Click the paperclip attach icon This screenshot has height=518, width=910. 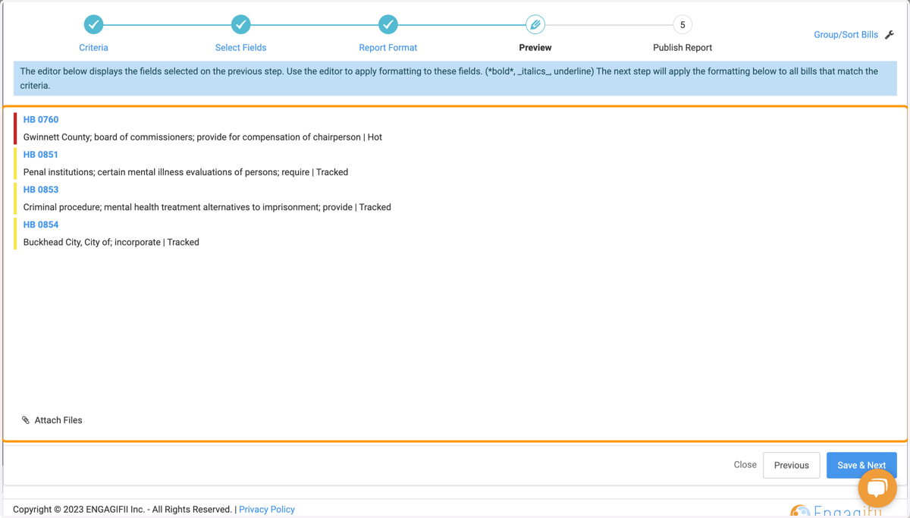click(x=26, y=420)
